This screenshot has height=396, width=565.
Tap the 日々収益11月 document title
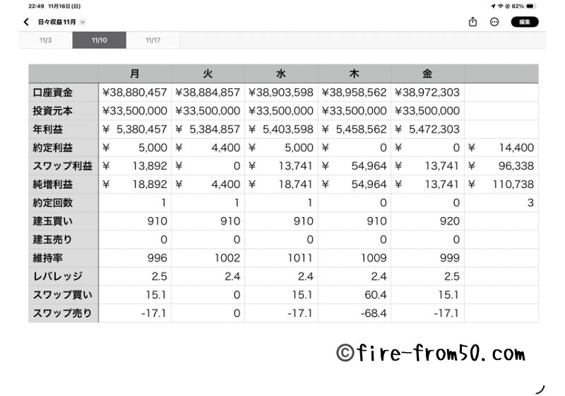pos(56,22)
